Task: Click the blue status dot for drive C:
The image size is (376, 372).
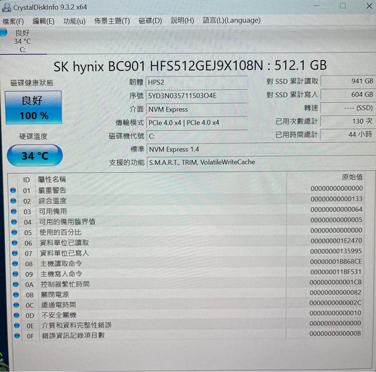Action: coord(4,32)
